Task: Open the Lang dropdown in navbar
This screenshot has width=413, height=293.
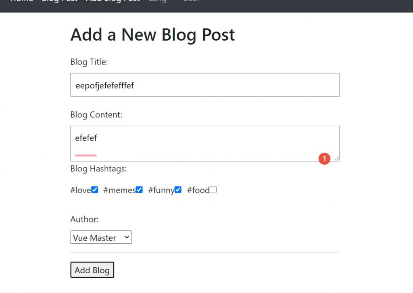Action: pyautogui.click(x=157, y=1)
